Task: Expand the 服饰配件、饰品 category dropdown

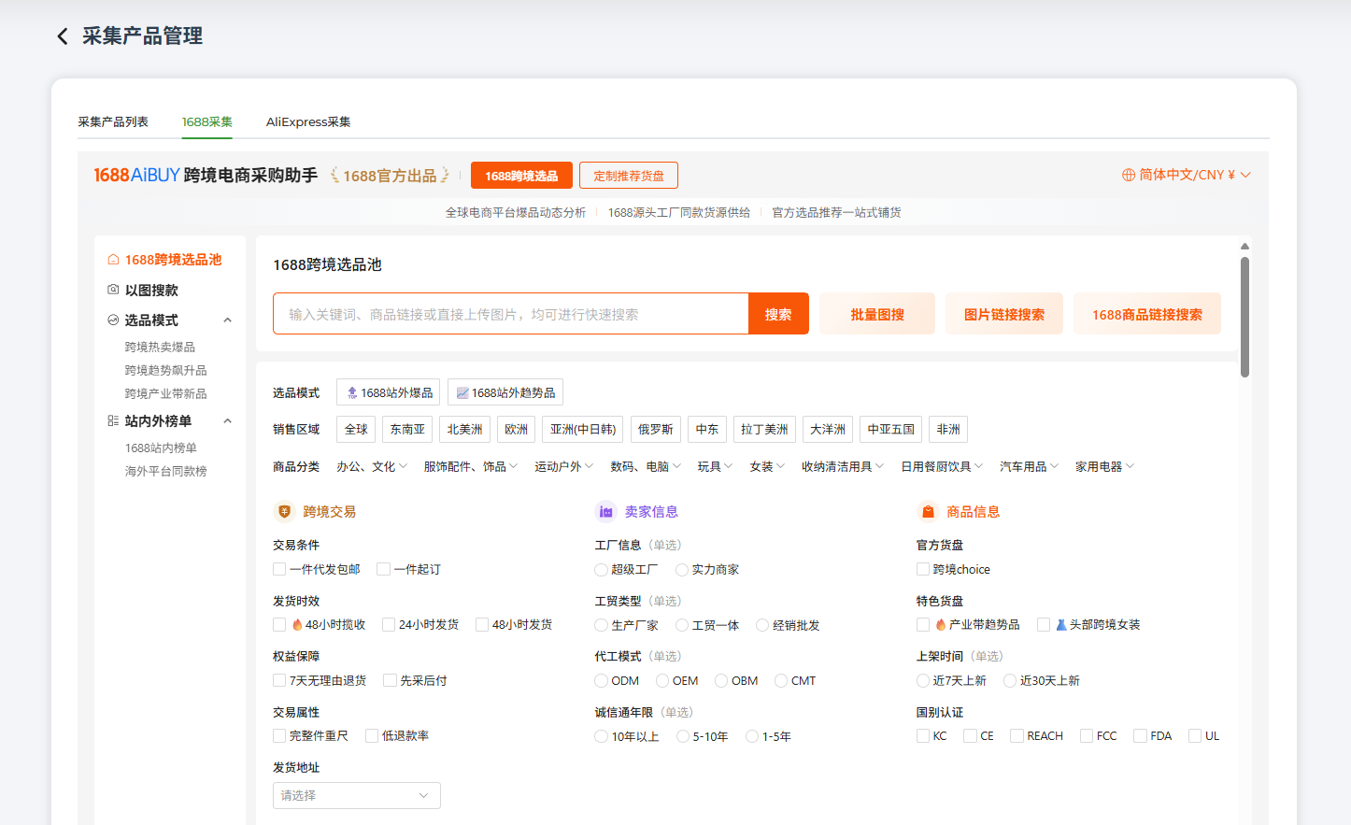Action: click(471, 466)
